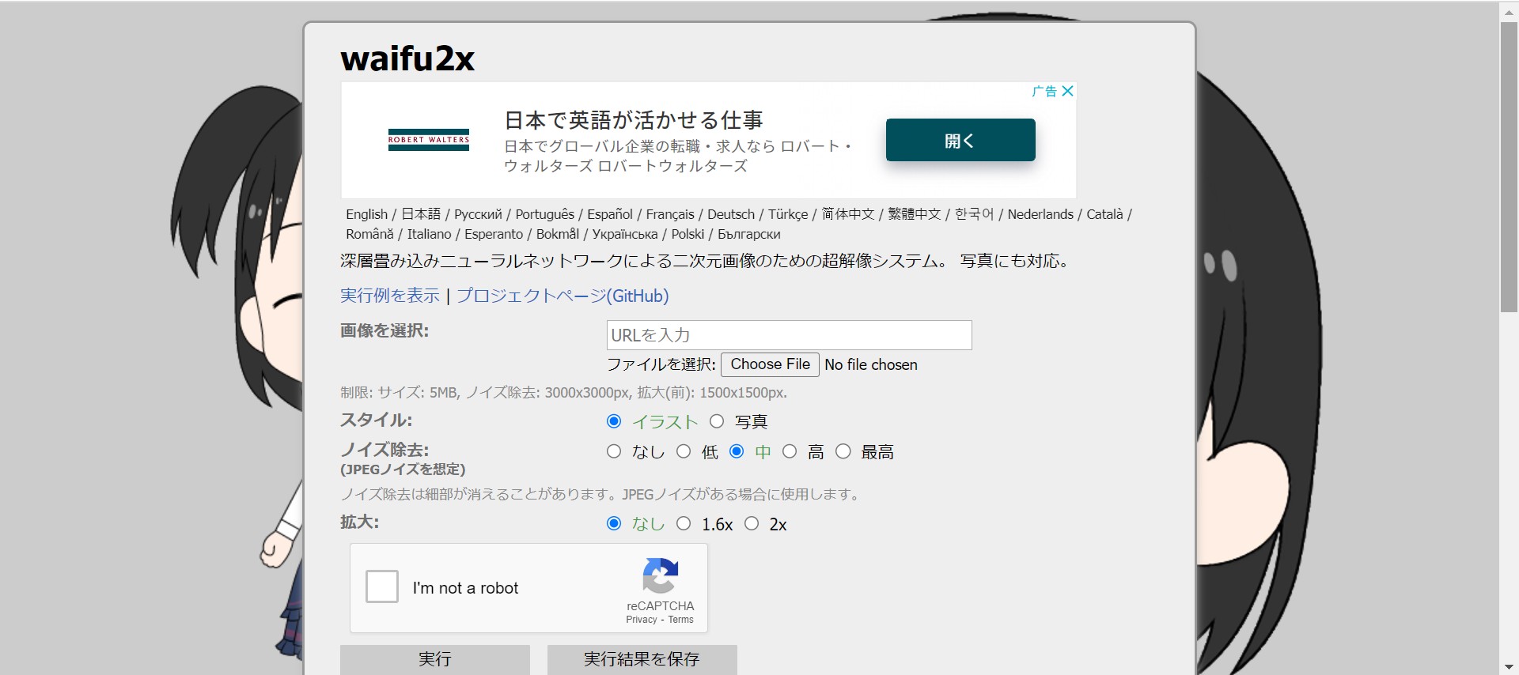Click the Choose File button
The image size is (1519, 675).
[770, 364]
